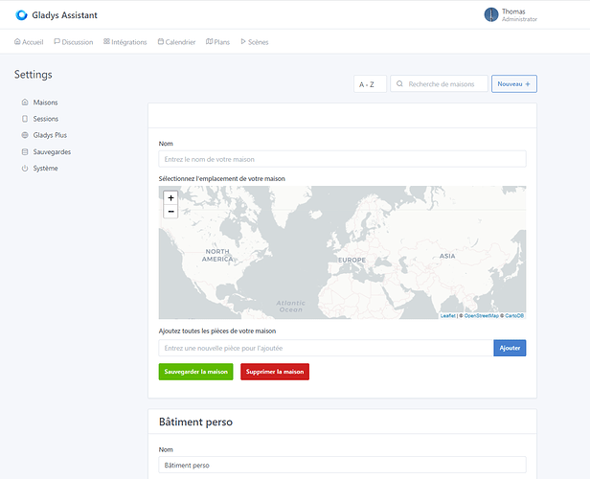The height and width of the screenshot is (479, 590).
Task: Click Asia on the location map
Action: tap(447, 256)
